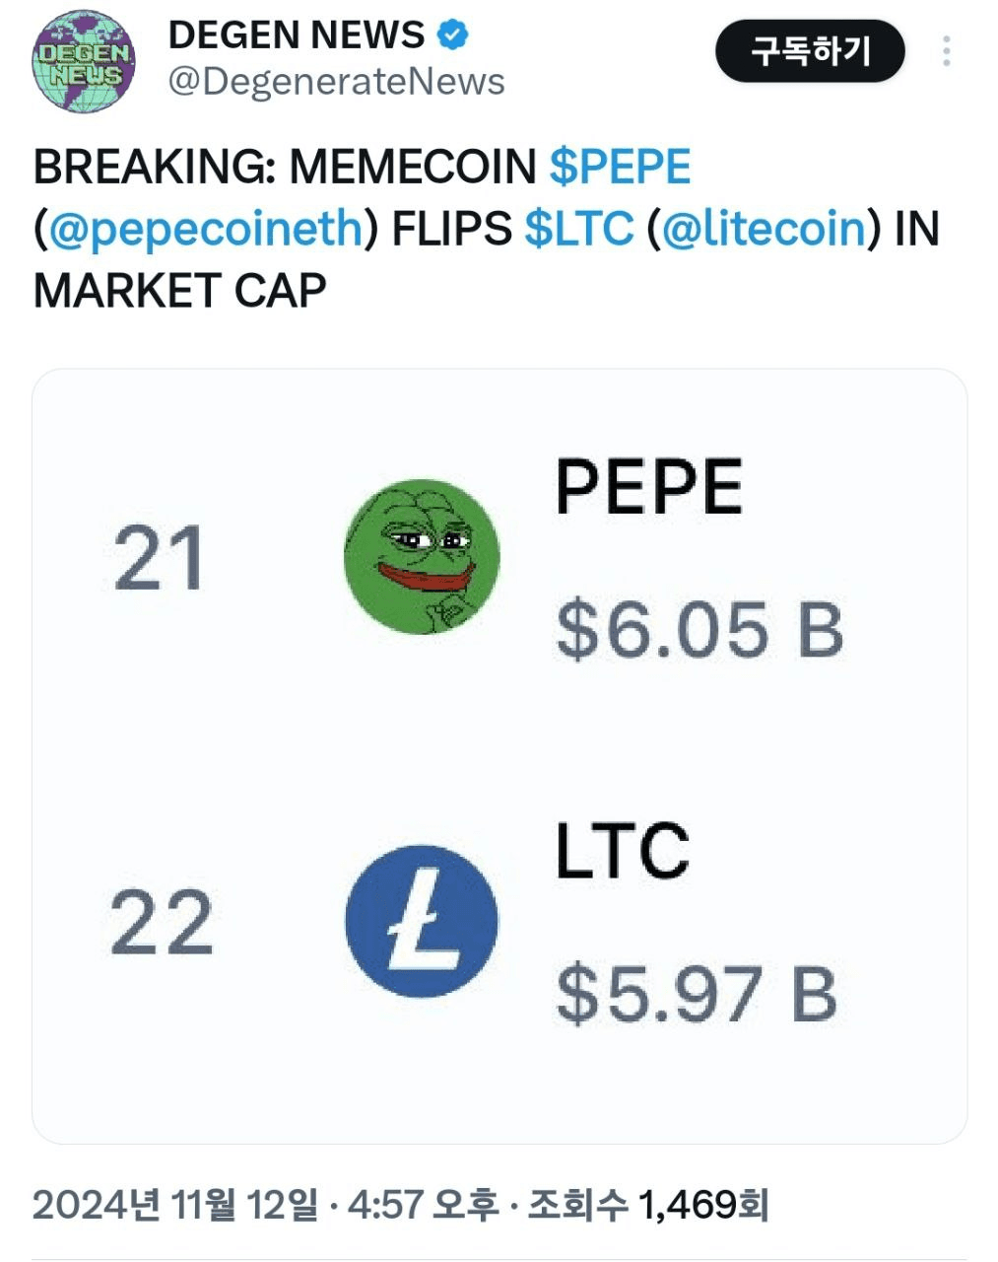Click the rank number 21
Screen dimensions: 998x1262
[159, 558]
